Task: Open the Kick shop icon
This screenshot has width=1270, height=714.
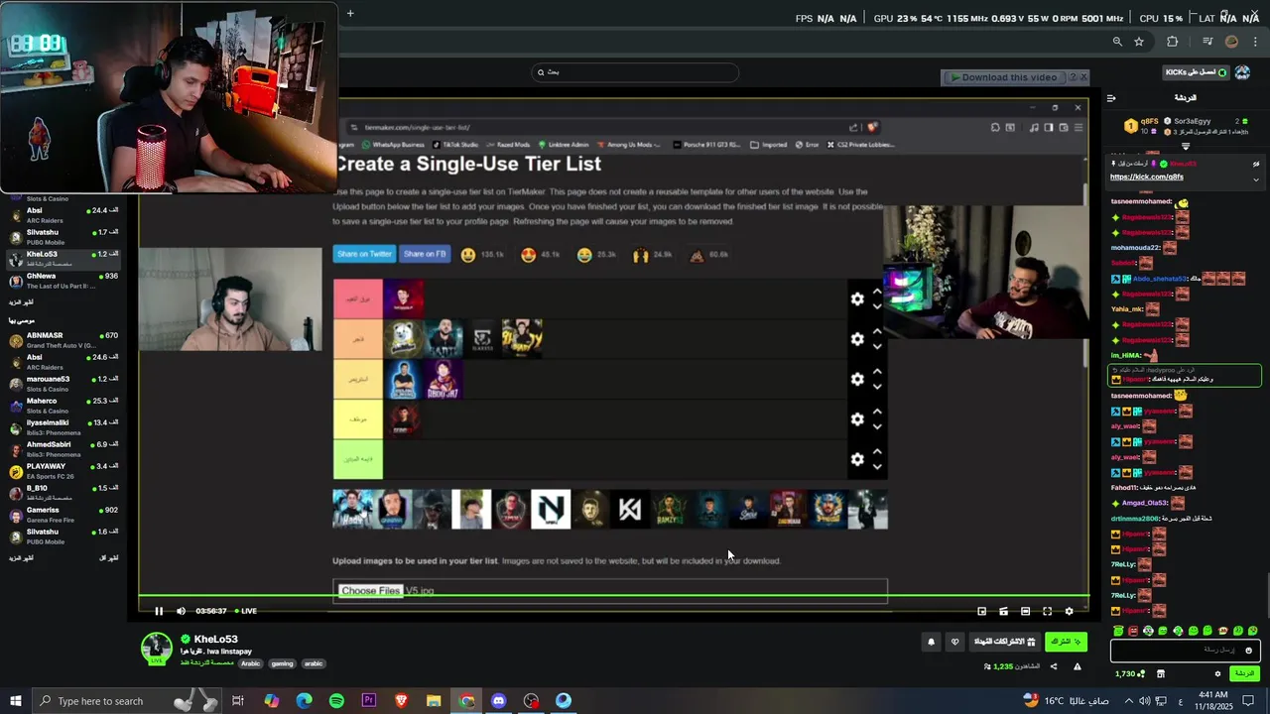Action: [1160, 673]
